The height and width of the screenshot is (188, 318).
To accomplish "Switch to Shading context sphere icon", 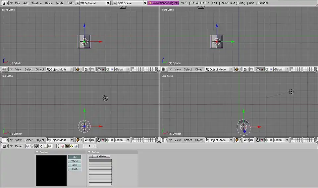I will point(36,146).
